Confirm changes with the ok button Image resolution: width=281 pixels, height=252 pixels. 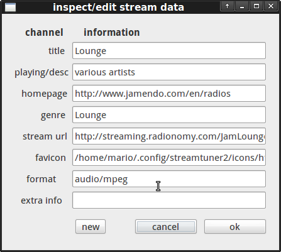tap(235, 227)
